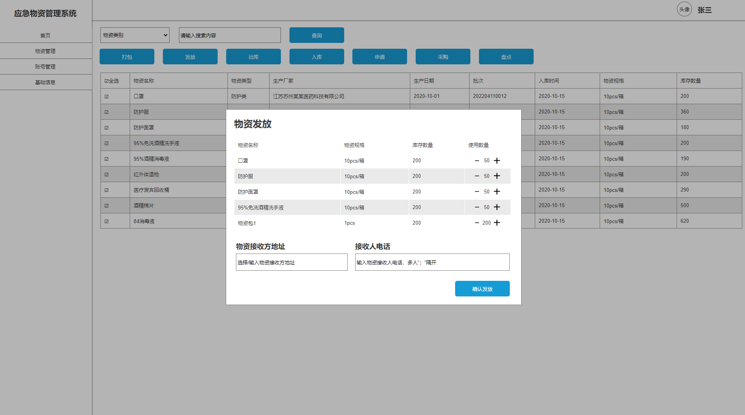Click the 采购 button

443,57
